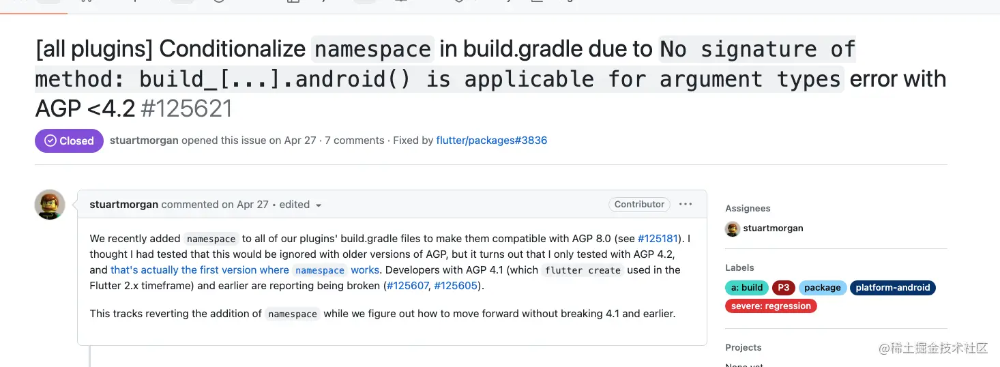Open the stuartmorgan assignee name in the sidebar
Screen dimensions: 1000x367
(x=773, y=229)
